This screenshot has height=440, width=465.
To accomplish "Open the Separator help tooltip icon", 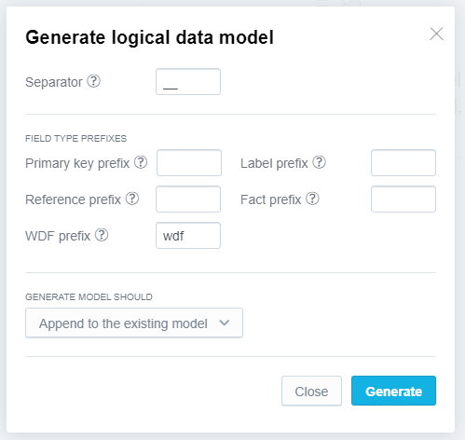I will pos(93,81).
